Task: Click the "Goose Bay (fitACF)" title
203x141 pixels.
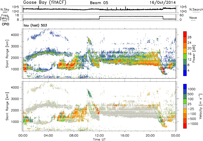Action: pos(45,3)
